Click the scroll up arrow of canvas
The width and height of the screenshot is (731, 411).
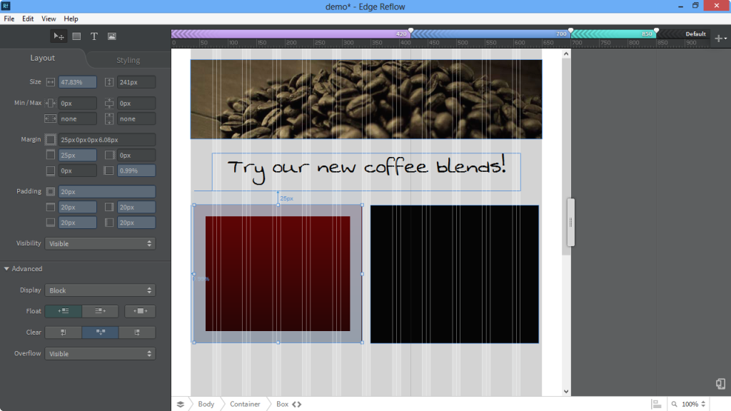[x=566, y=54]
